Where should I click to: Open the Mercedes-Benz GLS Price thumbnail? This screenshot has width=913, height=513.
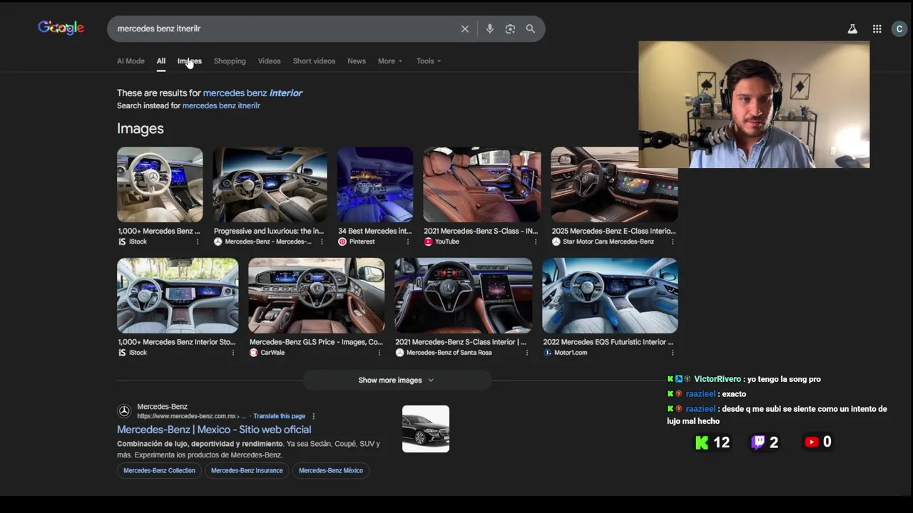317,296
